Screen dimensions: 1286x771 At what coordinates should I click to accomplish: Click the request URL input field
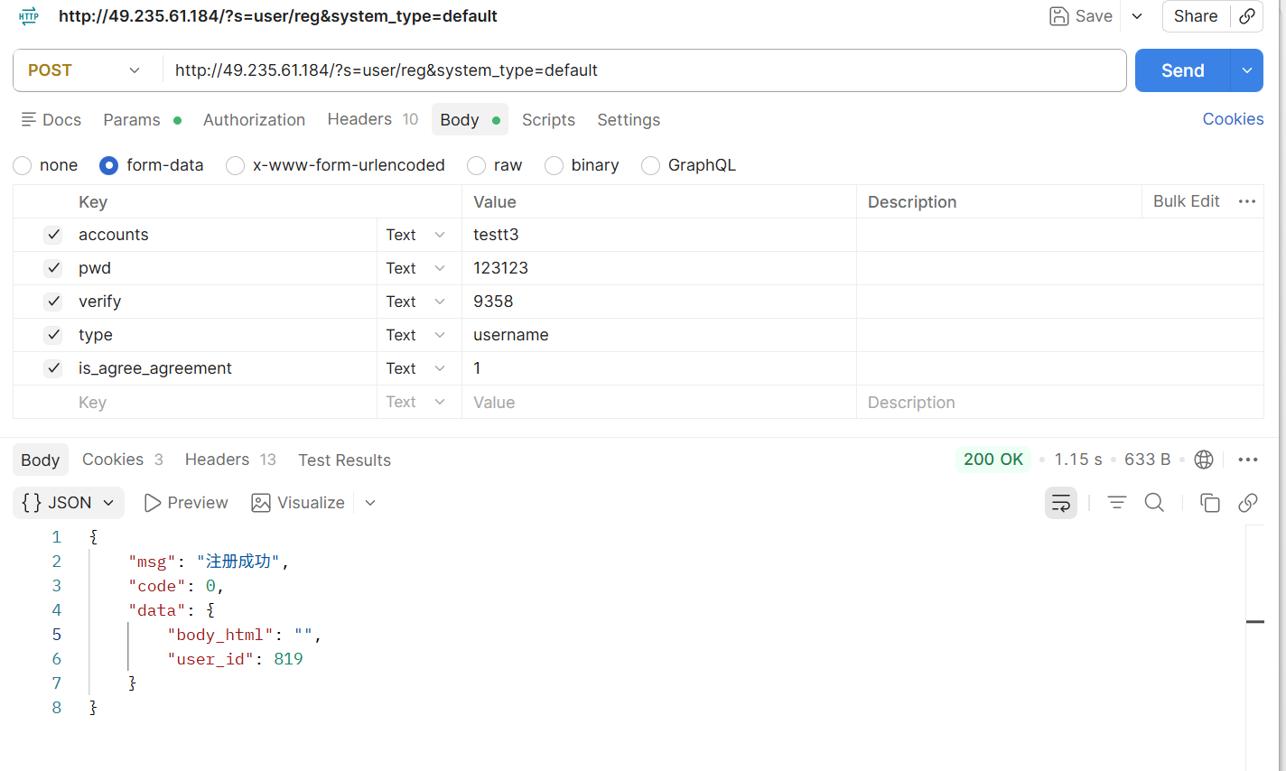pos(645,70)
